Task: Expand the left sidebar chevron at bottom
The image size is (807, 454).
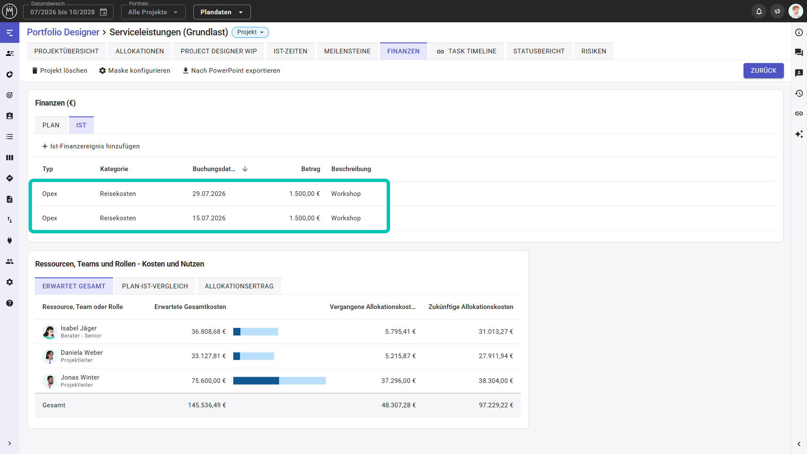Action: [10, 443]
